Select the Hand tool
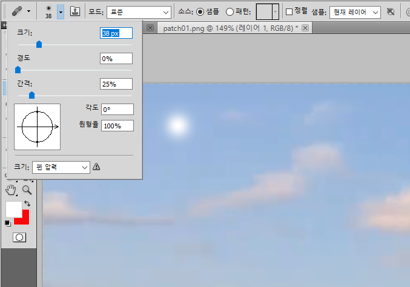This screenshot has width=410, height=287. coord(11,190)
